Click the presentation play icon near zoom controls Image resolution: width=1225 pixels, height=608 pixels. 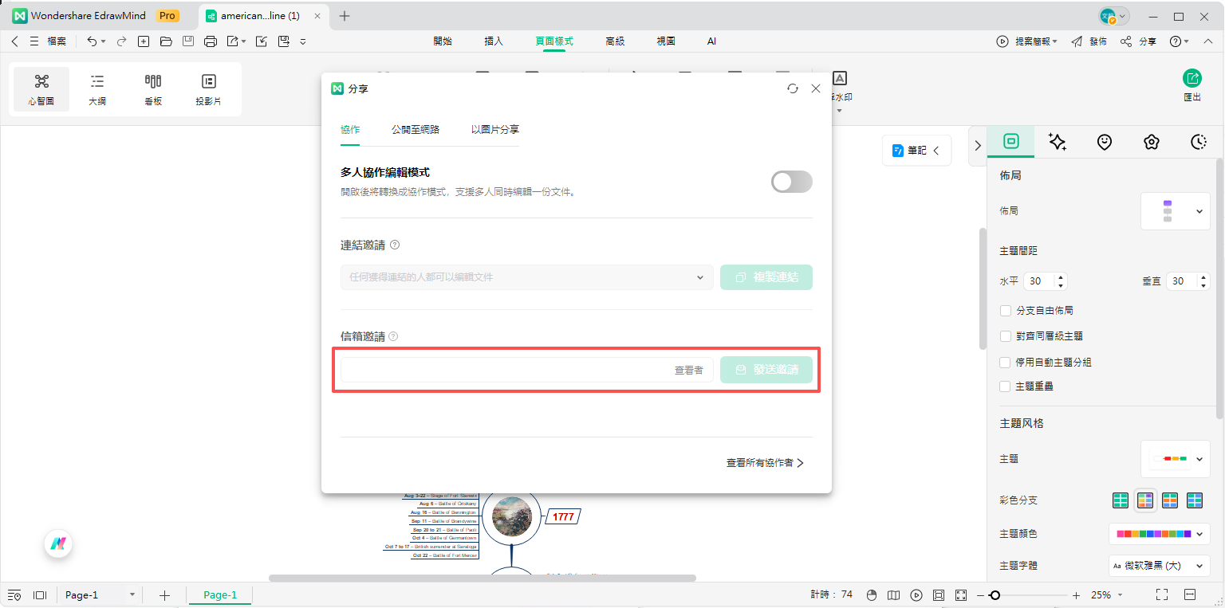[917, 594]
